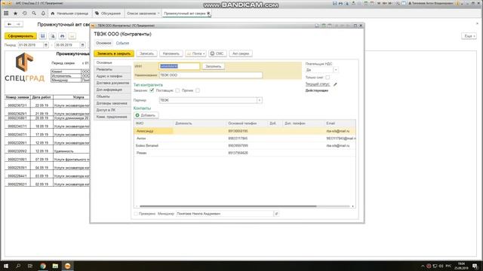The width and height of the screenshot is (483, 271).
Task: Expand the Партнер dropdown arrow
Action: pos(260,100)
